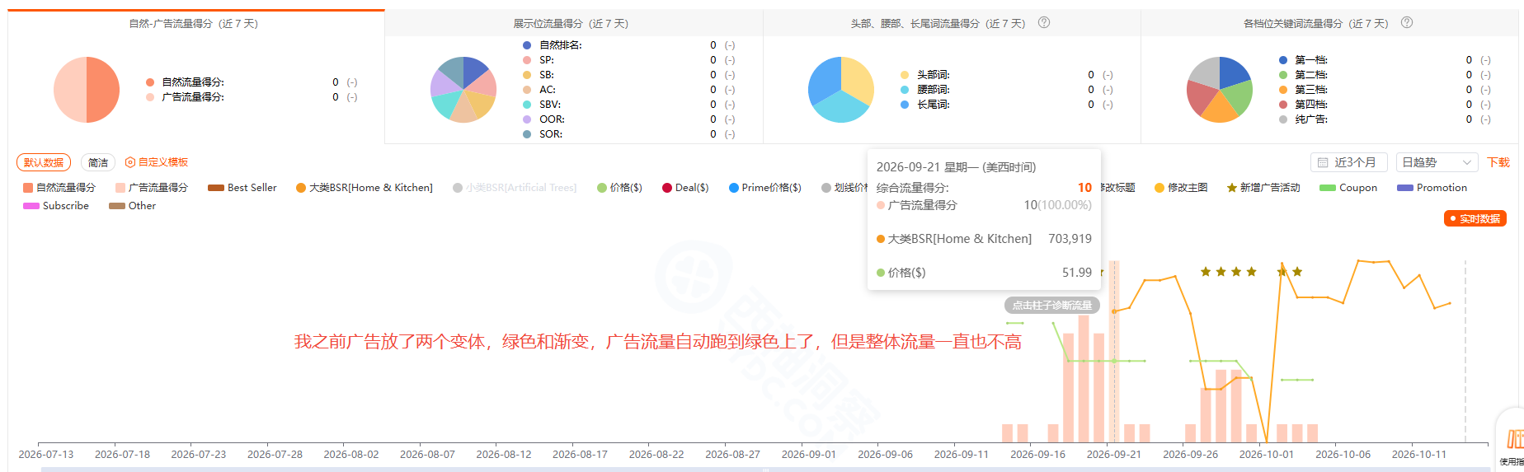The width and height of the screenshot is (1524, 472).
Task: Click the 展示位 multi-color pie chart
Action: [463, 90]
